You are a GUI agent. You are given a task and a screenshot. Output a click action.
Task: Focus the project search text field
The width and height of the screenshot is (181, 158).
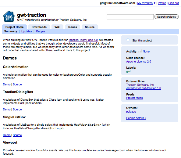pyautogui.click(x=130, y=17)
